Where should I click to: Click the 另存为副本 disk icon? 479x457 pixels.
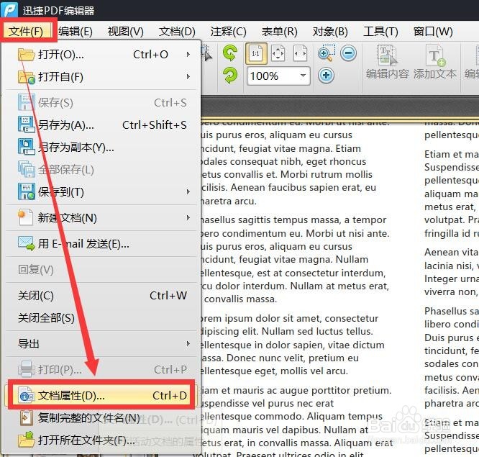(x=27, y=148)
